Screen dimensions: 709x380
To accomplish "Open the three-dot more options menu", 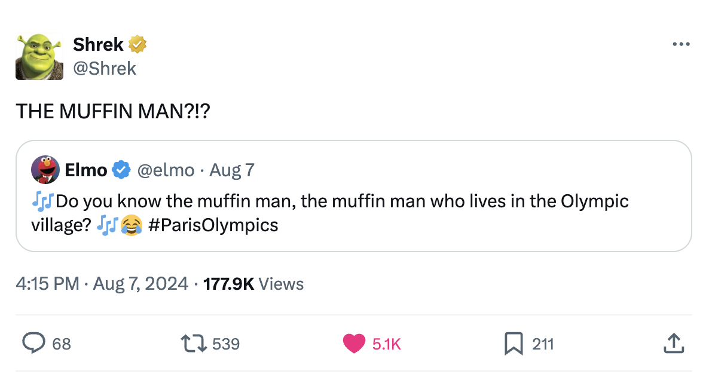I will click(681, 44).
